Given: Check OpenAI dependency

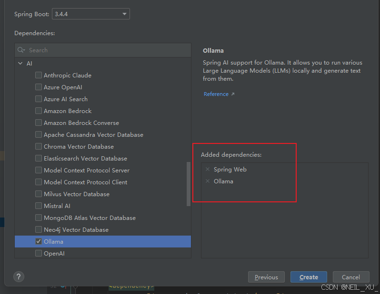Looking at the screenshot, I should 39,253.
